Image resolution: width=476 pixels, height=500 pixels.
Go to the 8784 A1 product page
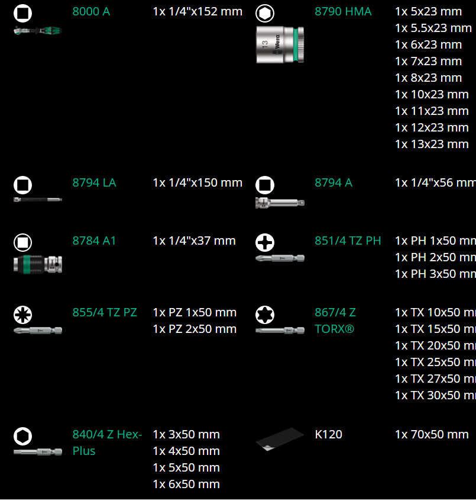(94, 241)
